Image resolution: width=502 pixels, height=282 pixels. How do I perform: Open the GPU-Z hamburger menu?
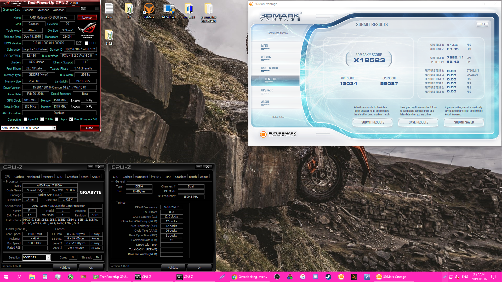click(97, 8)
